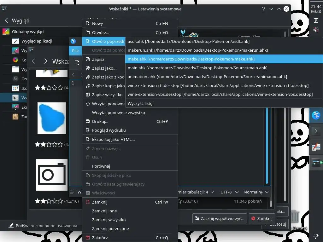Open recent file asdf.ahk
The width and height of the screenshot is (323, 242).
(224, 41)
